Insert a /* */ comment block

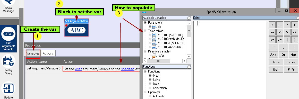pos(291,69)
